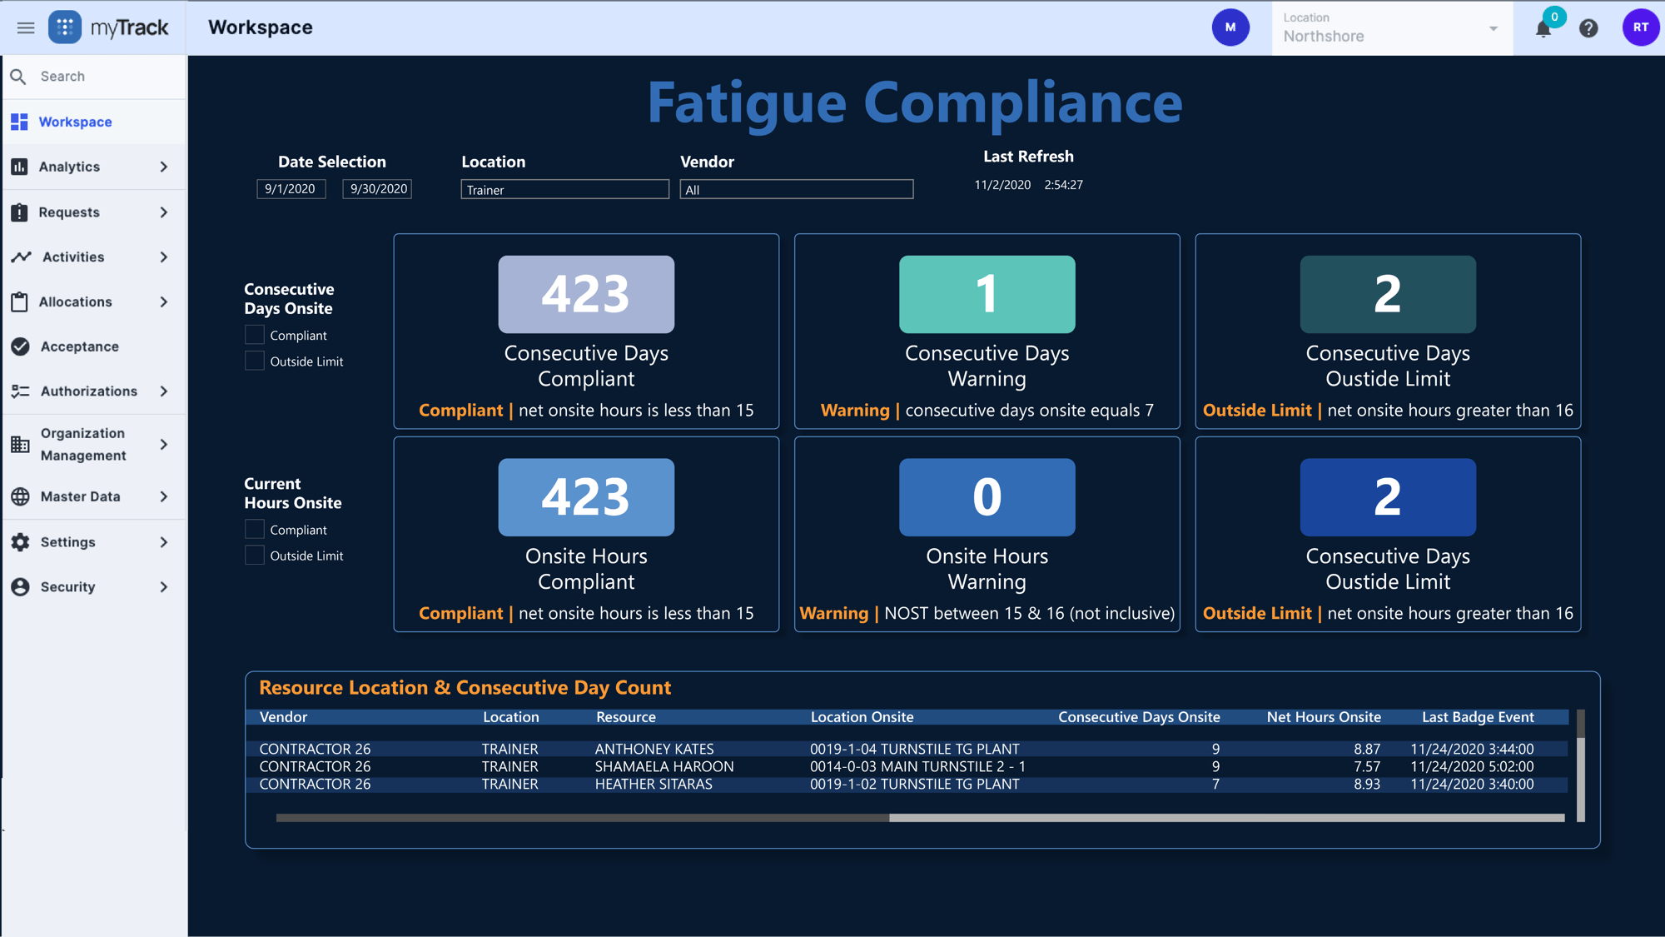Click the table horizontal scrollbar thumb
The width and height of the screenshot is (1665, 937).
click(582, 818)
